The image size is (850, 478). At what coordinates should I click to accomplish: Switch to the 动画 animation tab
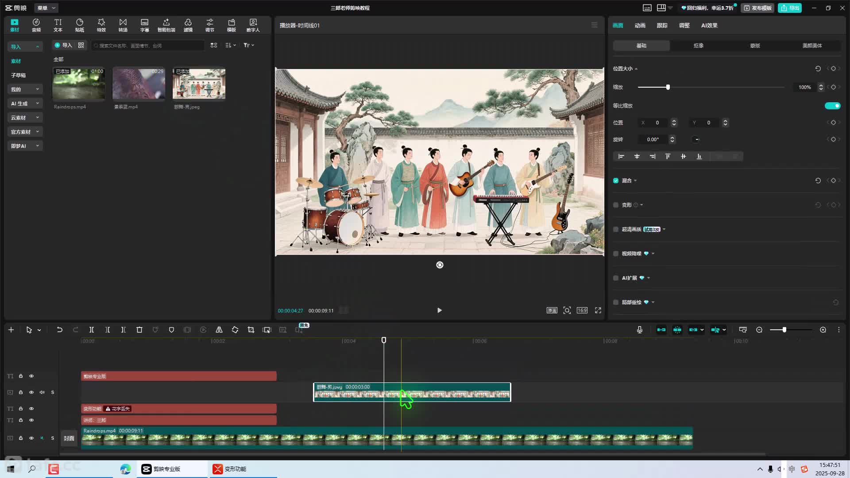640,26
